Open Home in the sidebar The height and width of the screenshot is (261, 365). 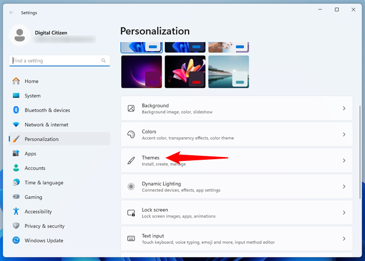(x=60, y=81)
